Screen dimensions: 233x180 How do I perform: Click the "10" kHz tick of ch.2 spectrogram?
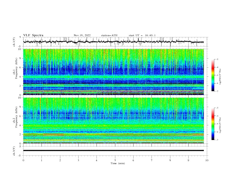point(20,98)
